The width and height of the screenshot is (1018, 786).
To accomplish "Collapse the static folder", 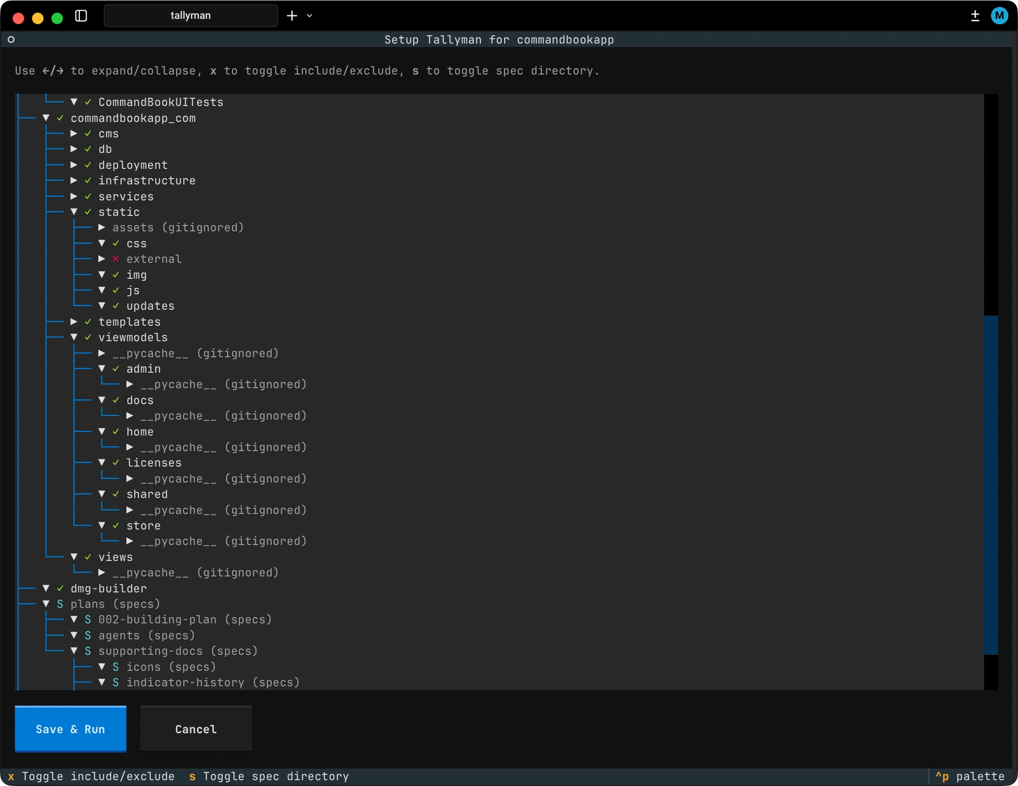I will pyautogui.click(x=74, y=212).
